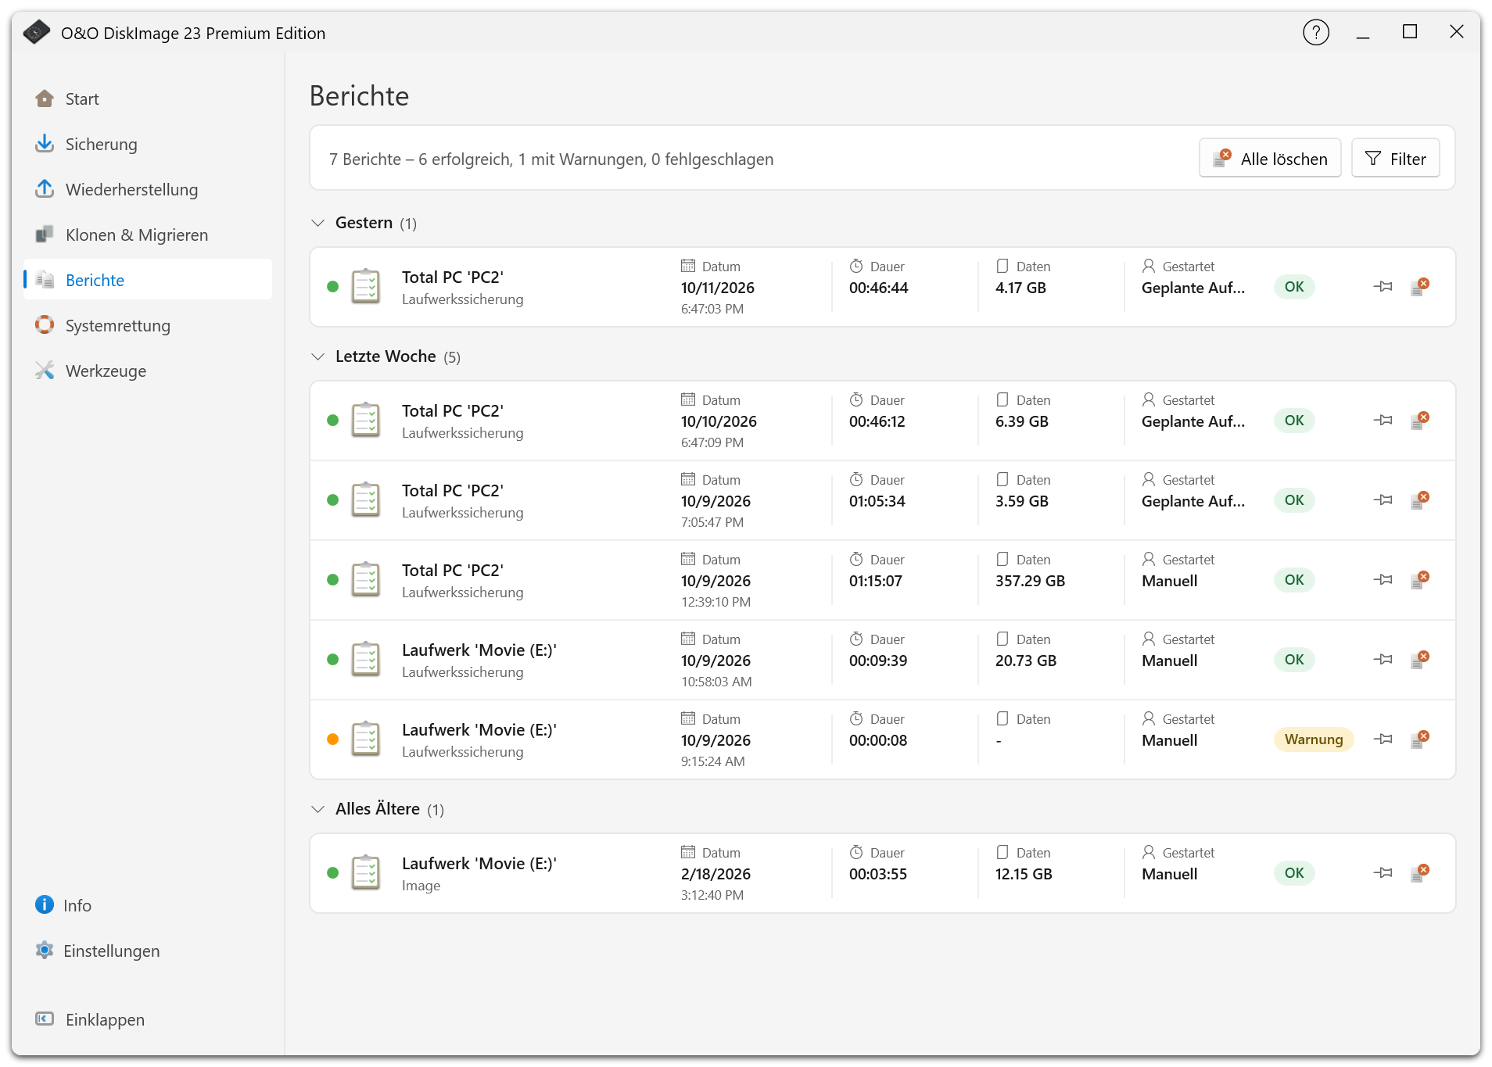Go to Start in the sidebar
The image size is (1492, 1067).
click(x=148, y=98)
